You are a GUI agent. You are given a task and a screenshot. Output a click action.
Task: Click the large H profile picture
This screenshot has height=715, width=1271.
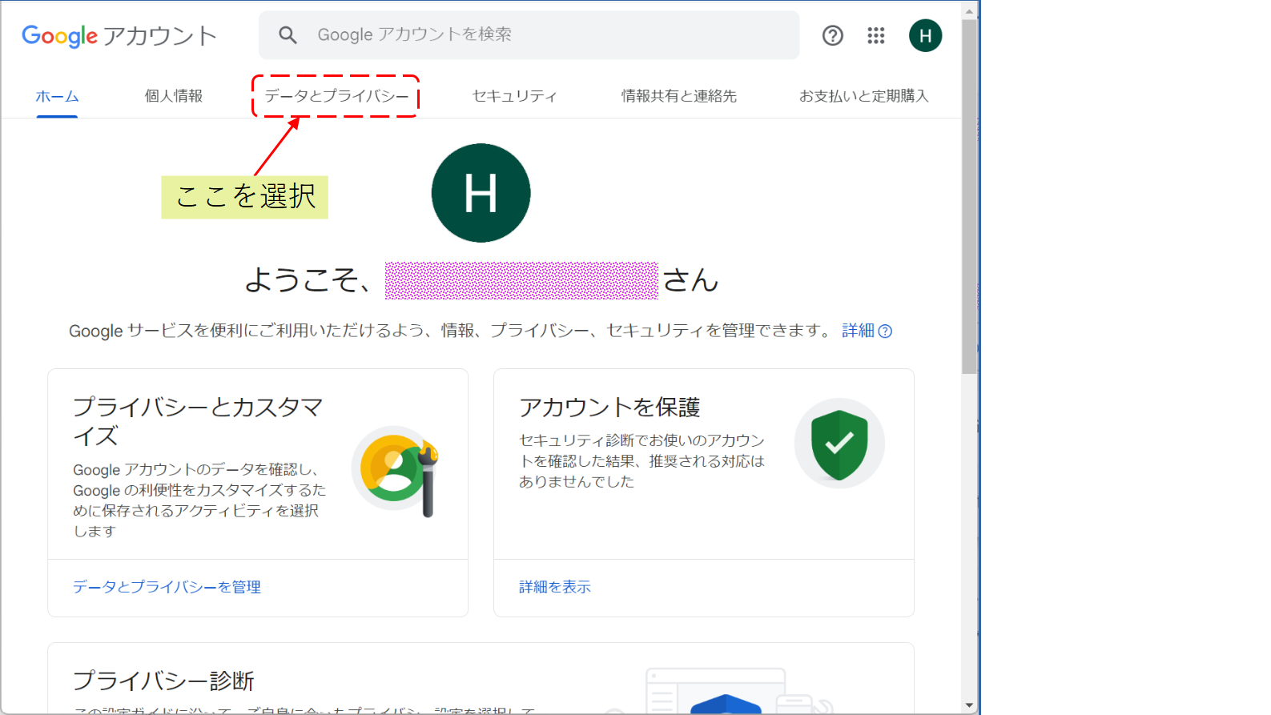[481, 193]
